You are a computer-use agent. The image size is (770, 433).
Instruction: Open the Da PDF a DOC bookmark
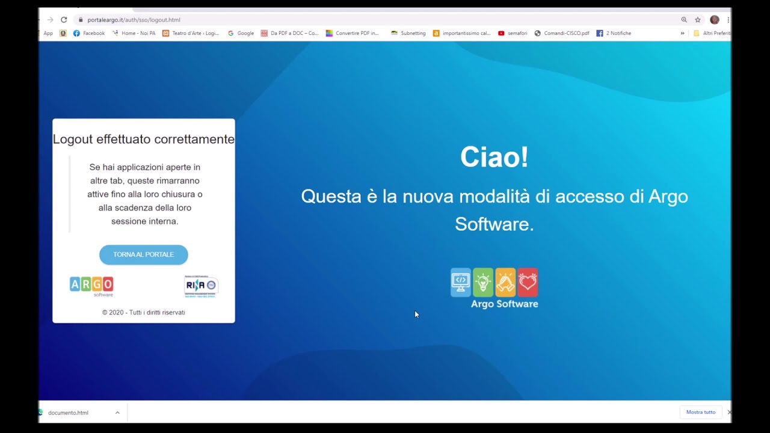(289, 33)
